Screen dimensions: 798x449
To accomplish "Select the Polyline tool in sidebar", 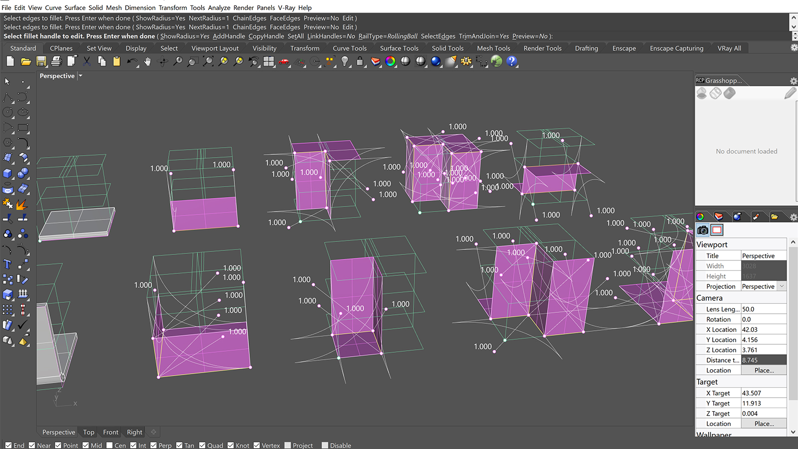I will coord(7,97).
